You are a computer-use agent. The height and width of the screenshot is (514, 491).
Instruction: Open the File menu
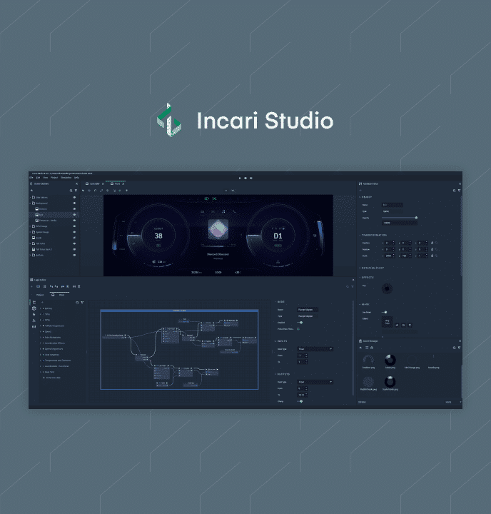point(31,178)
